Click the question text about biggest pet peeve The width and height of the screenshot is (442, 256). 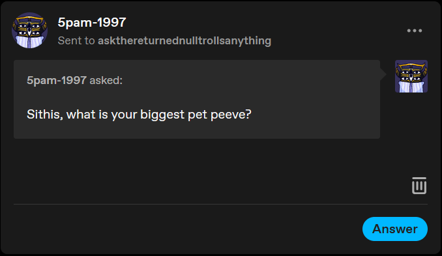(x=139, y=115)
